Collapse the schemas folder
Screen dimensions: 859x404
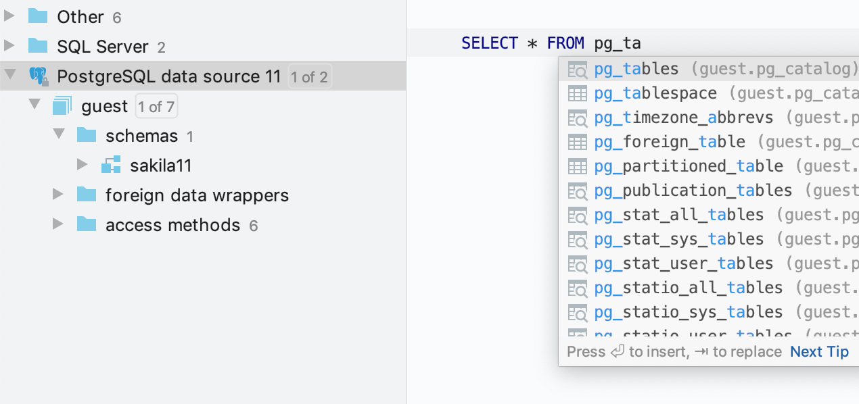point(58,135)
